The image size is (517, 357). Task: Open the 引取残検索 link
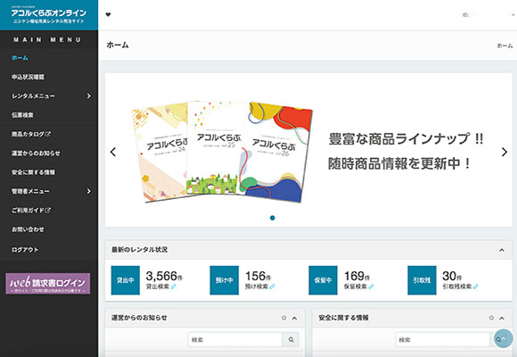tap(460, 286)
